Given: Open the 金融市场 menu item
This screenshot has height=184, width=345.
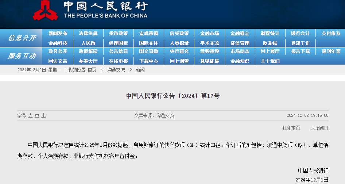Looking at the screenshot, I should pos(209,34).
